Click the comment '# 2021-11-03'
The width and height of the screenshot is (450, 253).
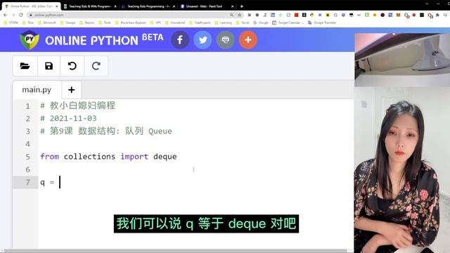point(68,118)
